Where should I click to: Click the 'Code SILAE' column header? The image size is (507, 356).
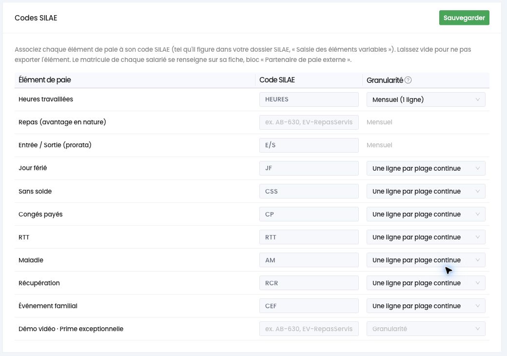(x=277, y=80)
